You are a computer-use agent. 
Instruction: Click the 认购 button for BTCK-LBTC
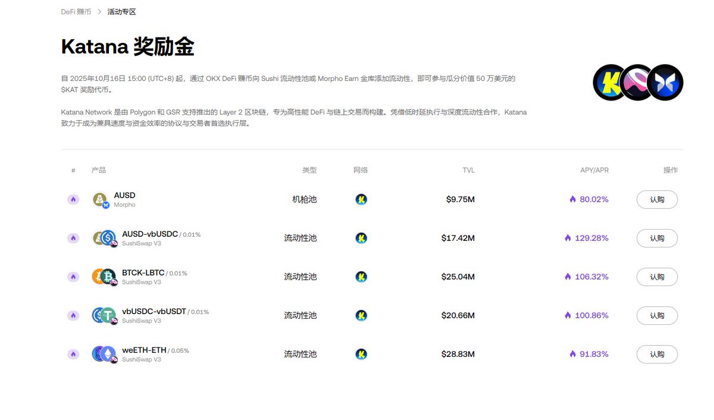click(657, 277)
